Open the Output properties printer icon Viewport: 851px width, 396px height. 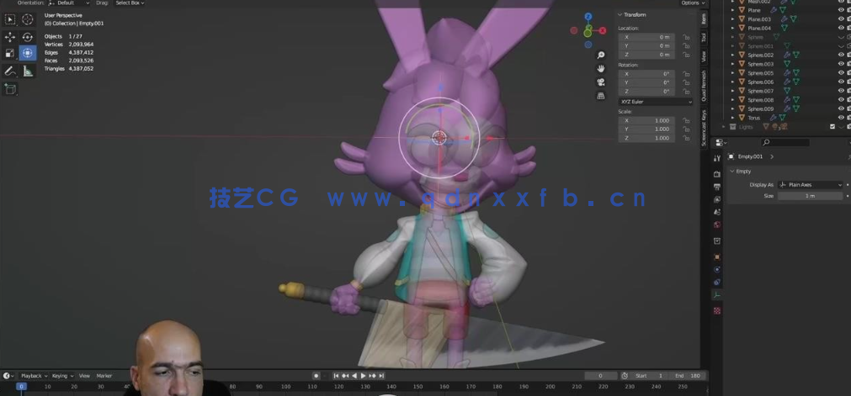pos(717,187)
